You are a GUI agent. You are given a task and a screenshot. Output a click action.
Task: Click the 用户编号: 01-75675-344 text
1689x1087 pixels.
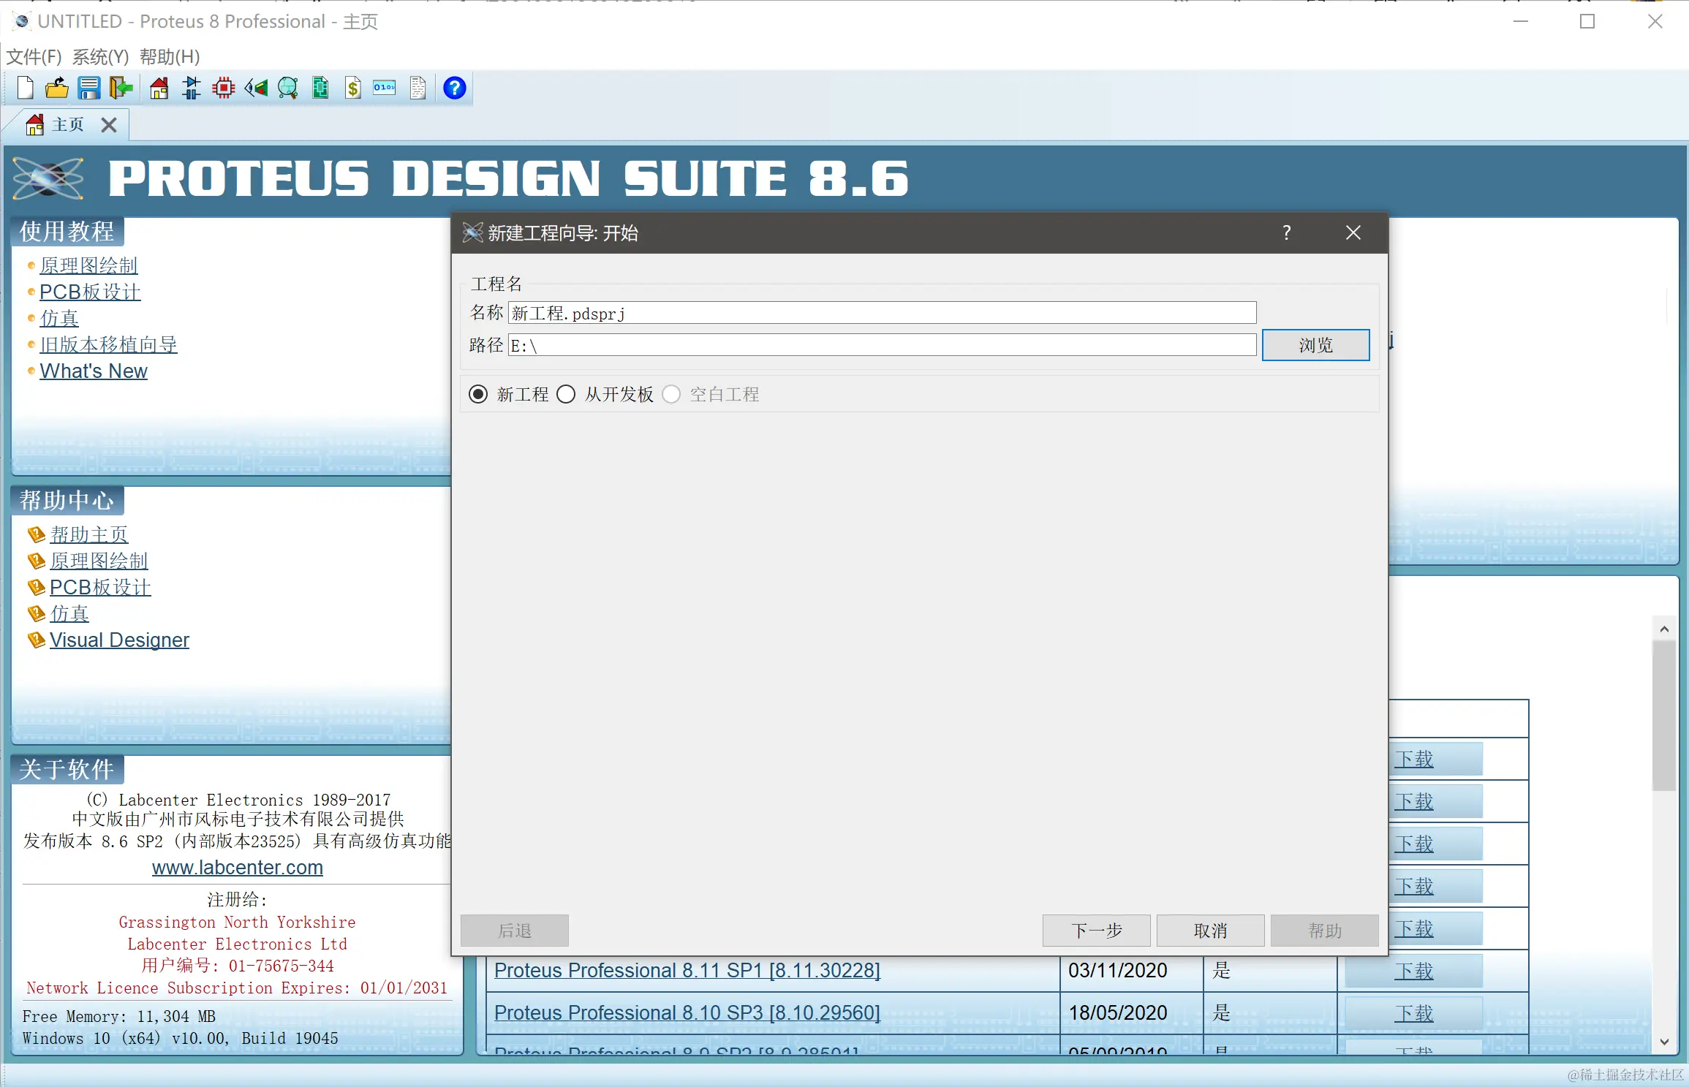[x=238, y=966]
